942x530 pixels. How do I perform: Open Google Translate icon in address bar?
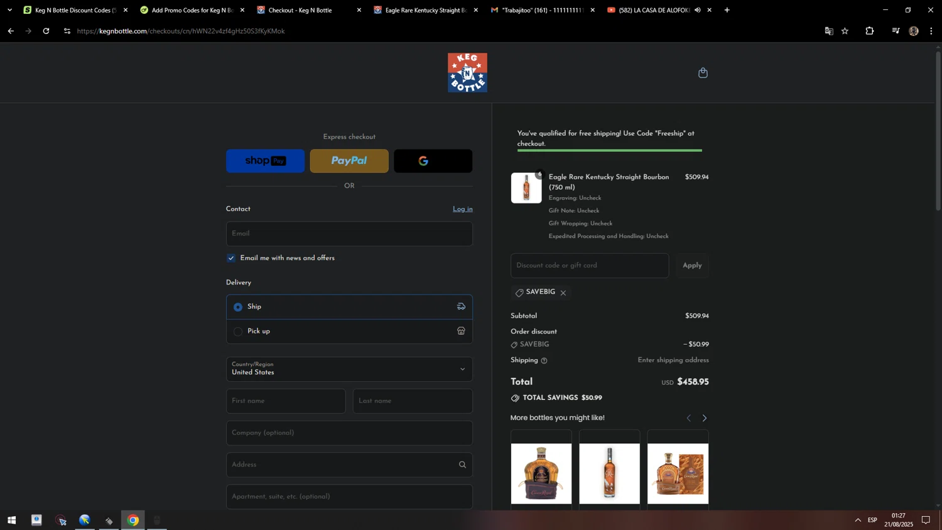point(829,31)
